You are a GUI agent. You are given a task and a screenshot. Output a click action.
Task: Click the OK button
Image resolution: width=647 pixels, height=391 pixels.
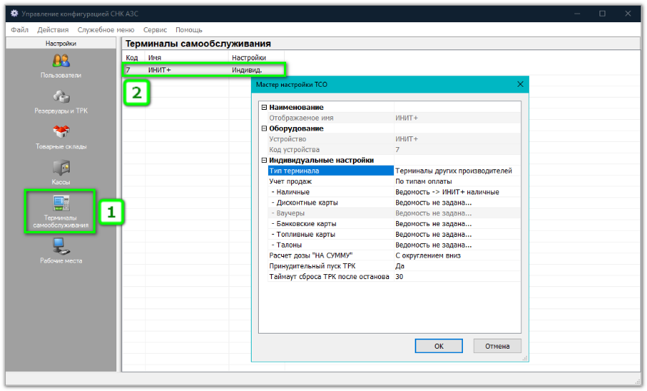point(439,346)
